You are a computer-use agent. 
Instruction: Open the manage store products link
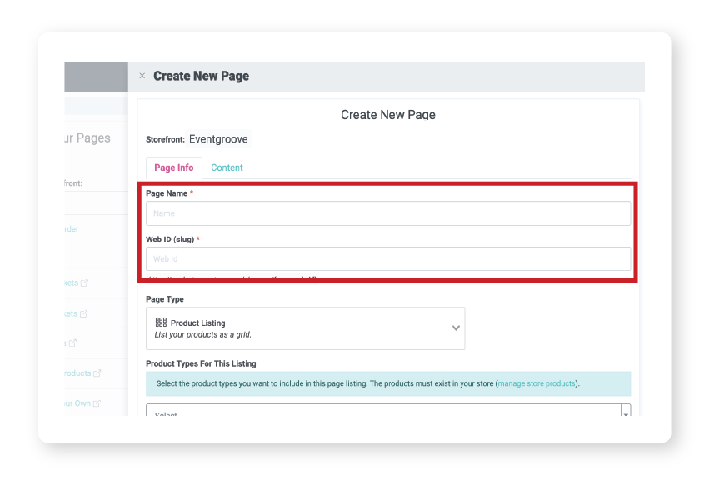[536, 382]
